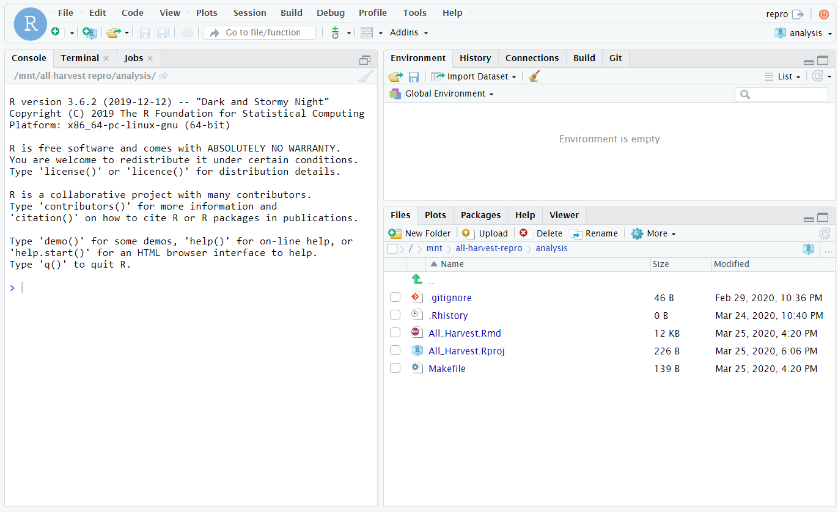Switch to the Terminal tab
The height and width of the screenshot is (512, 838).
click(x=79, y=58)
